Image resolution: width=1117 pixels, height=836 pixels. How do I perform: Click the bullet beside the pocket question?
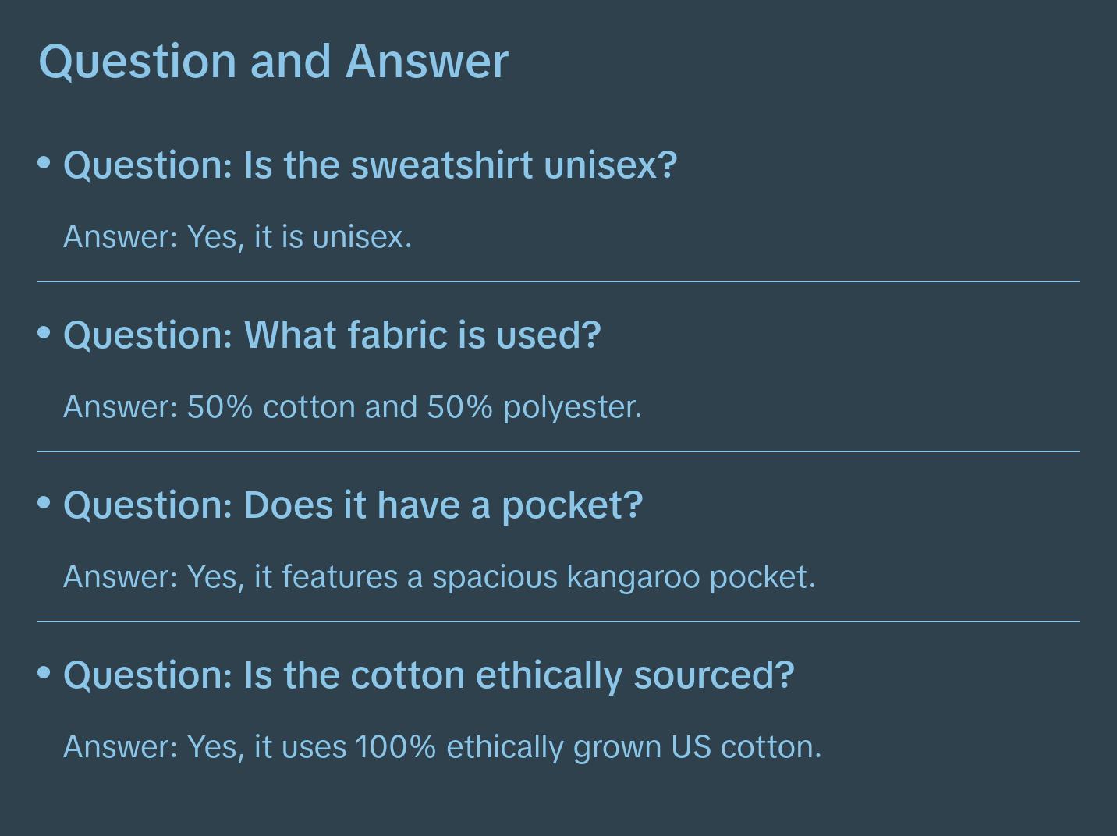pos(44,503)
